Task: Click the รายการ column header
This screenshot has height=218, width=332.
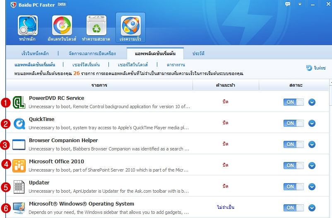Action: 99,85
